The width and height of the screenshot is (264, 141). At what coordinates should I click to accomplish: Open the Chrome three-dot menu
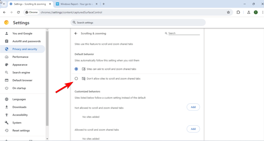263,12
